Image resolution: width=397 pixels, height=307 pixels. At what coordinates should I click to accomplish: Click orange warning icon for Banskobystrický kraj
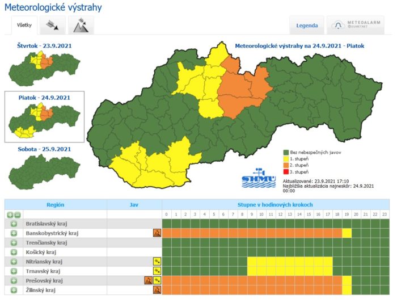157,233
